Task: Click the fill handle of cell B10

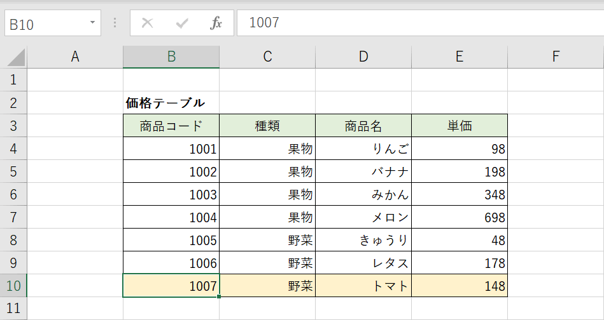Action: (219, 297)
